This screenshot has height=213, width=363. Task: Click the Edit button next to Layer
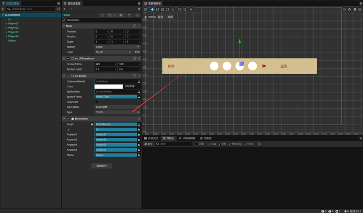coord(137,52)
